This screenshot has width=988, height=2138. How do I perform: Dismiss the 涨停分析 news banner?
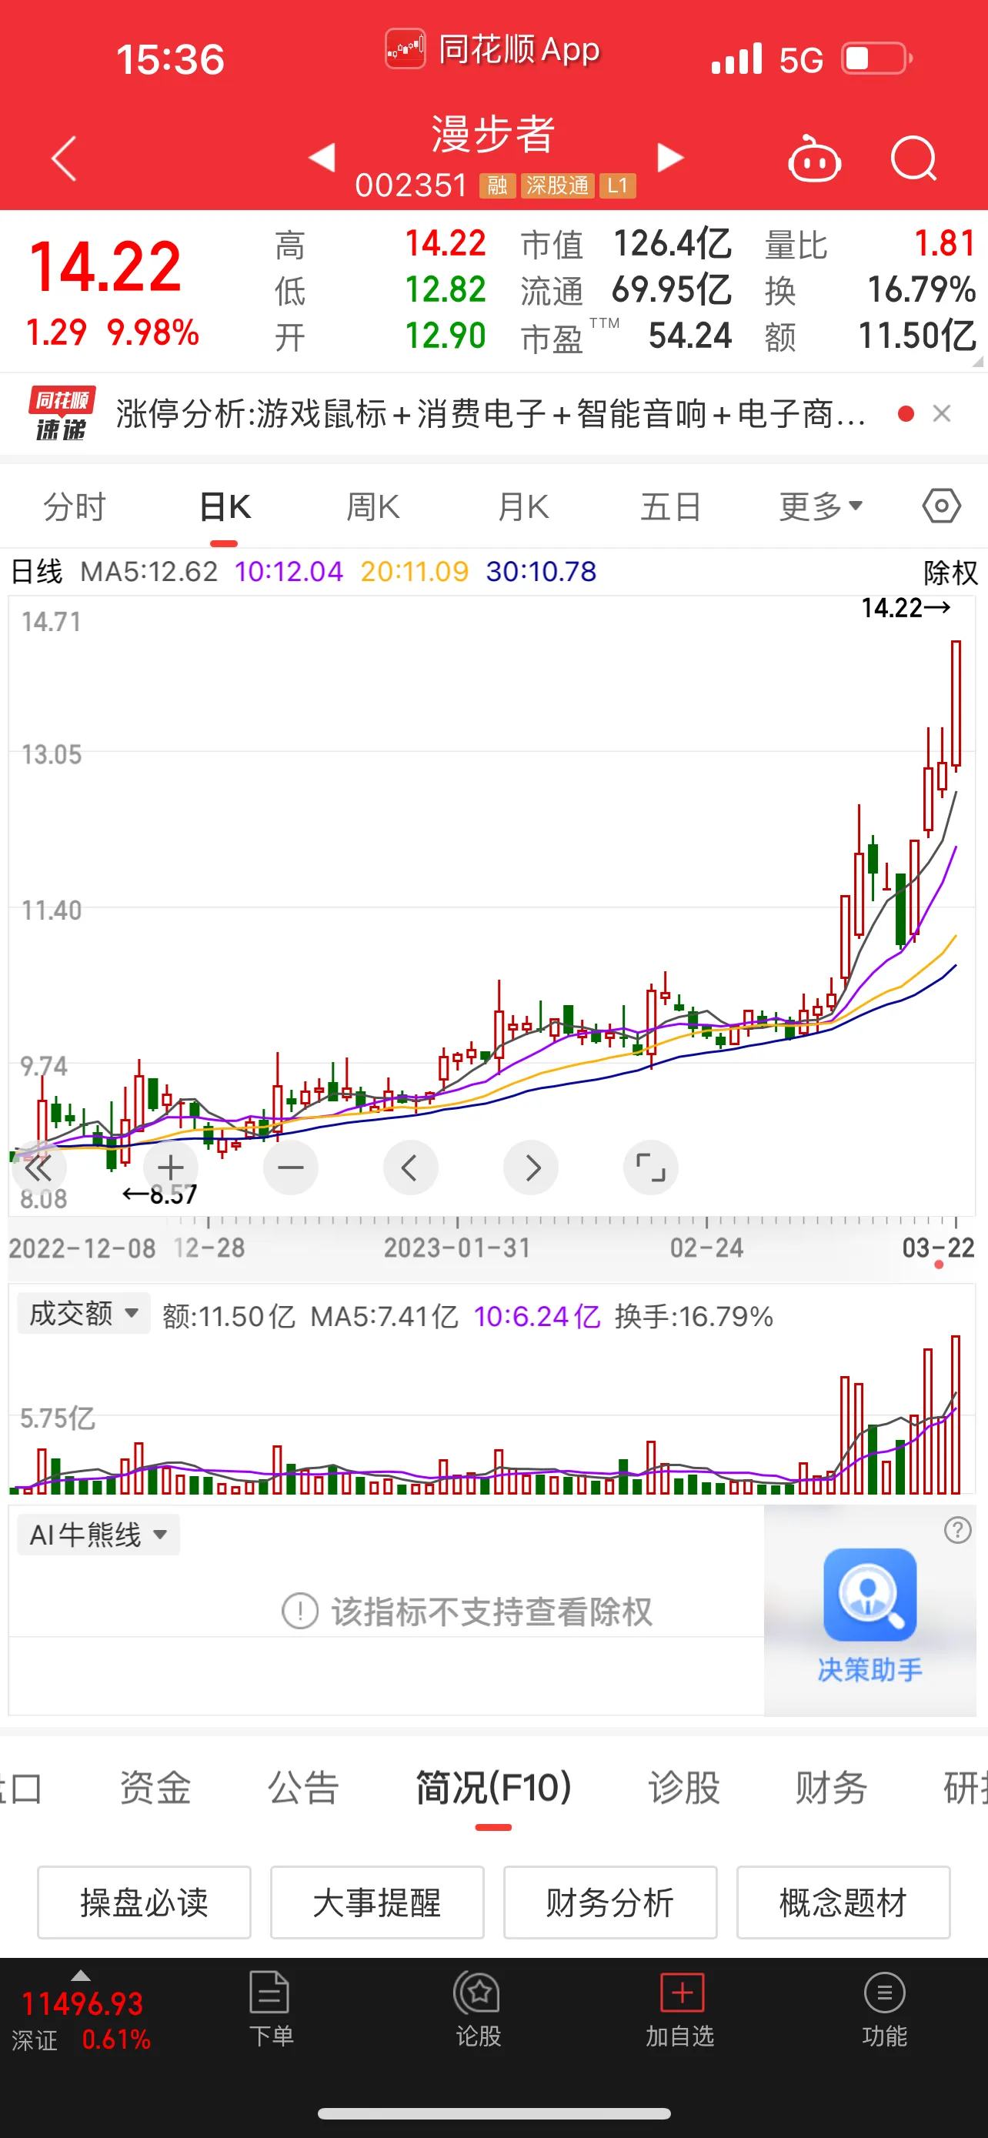tap(942, 413)
